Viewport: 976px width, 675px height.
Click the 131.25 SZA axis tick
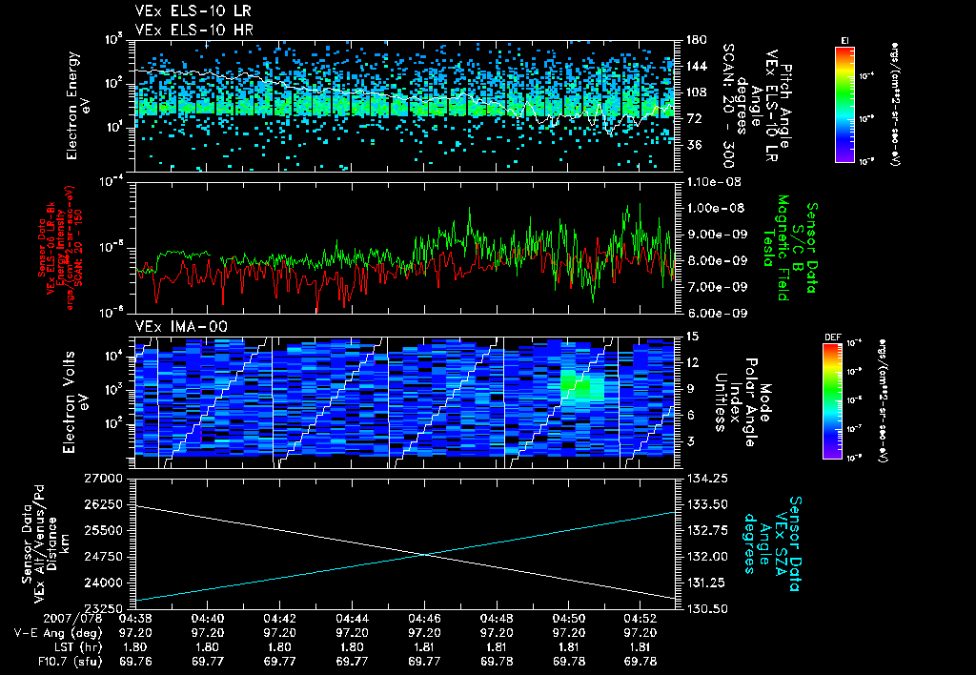707,583
